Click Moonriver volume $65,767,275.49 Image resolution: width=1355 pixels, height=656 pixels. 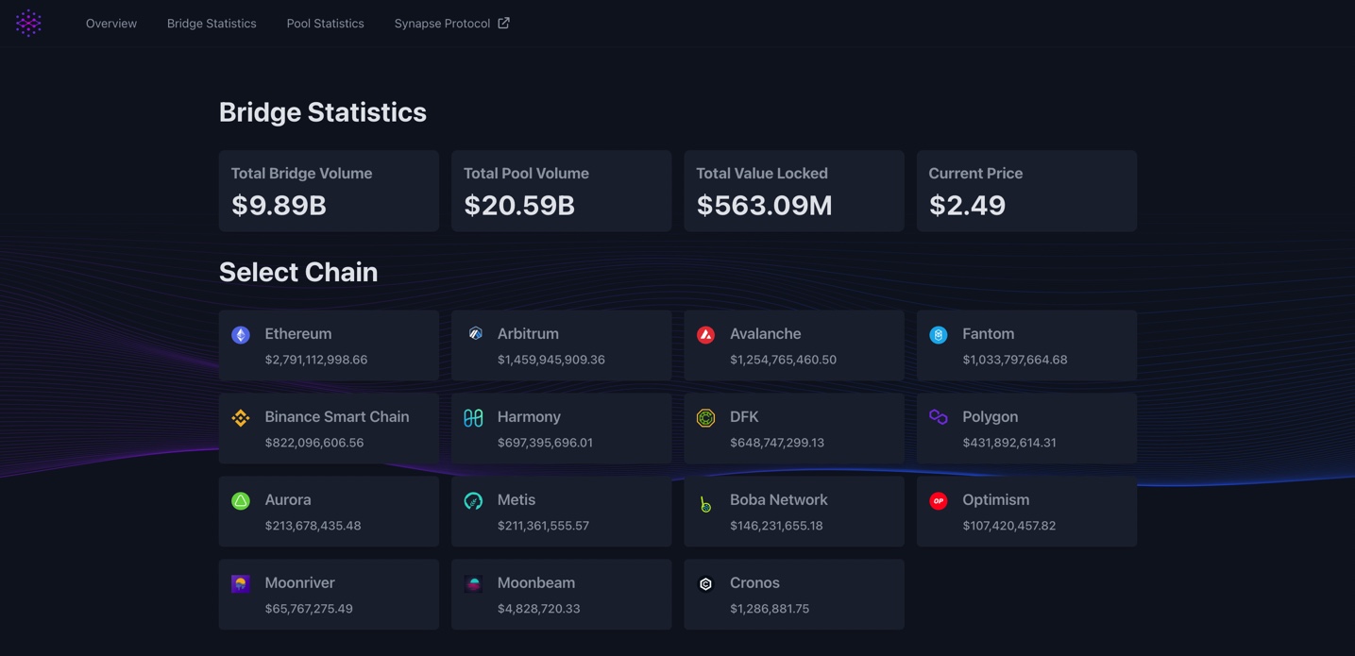pos(309,609)
